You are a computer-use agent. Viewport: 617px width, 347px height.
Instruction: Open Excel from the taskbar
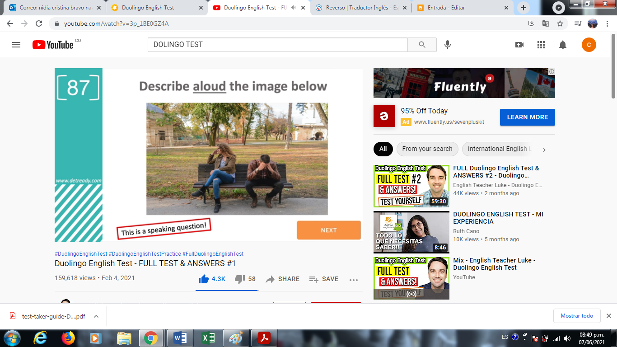208,338
